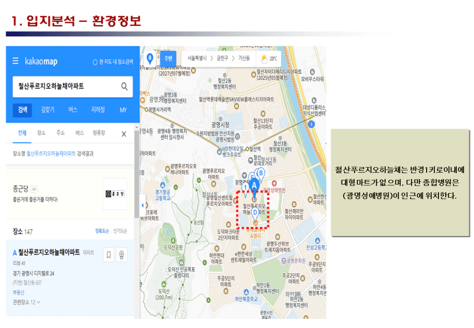The height and width of the screenshot is (328, 474).
Task: Click the weather icon next to 28℃
Action: (x=264, y=59)
